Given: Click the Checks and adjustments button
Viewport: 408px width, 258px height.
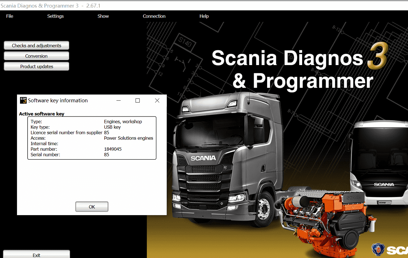Looking at the screenshot, I should pos(36,45).
